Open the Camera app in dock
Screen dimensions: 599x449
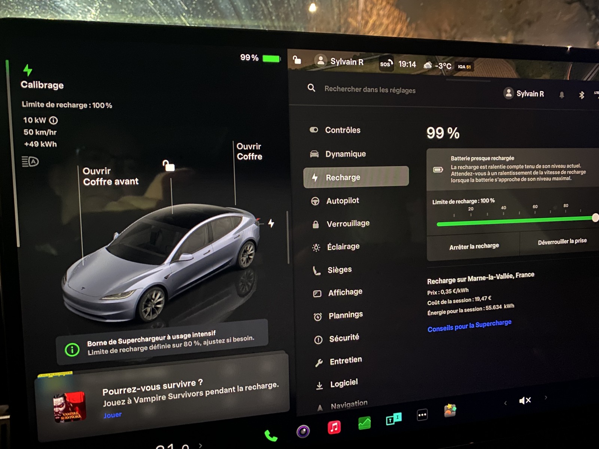(x=303, y=431)
